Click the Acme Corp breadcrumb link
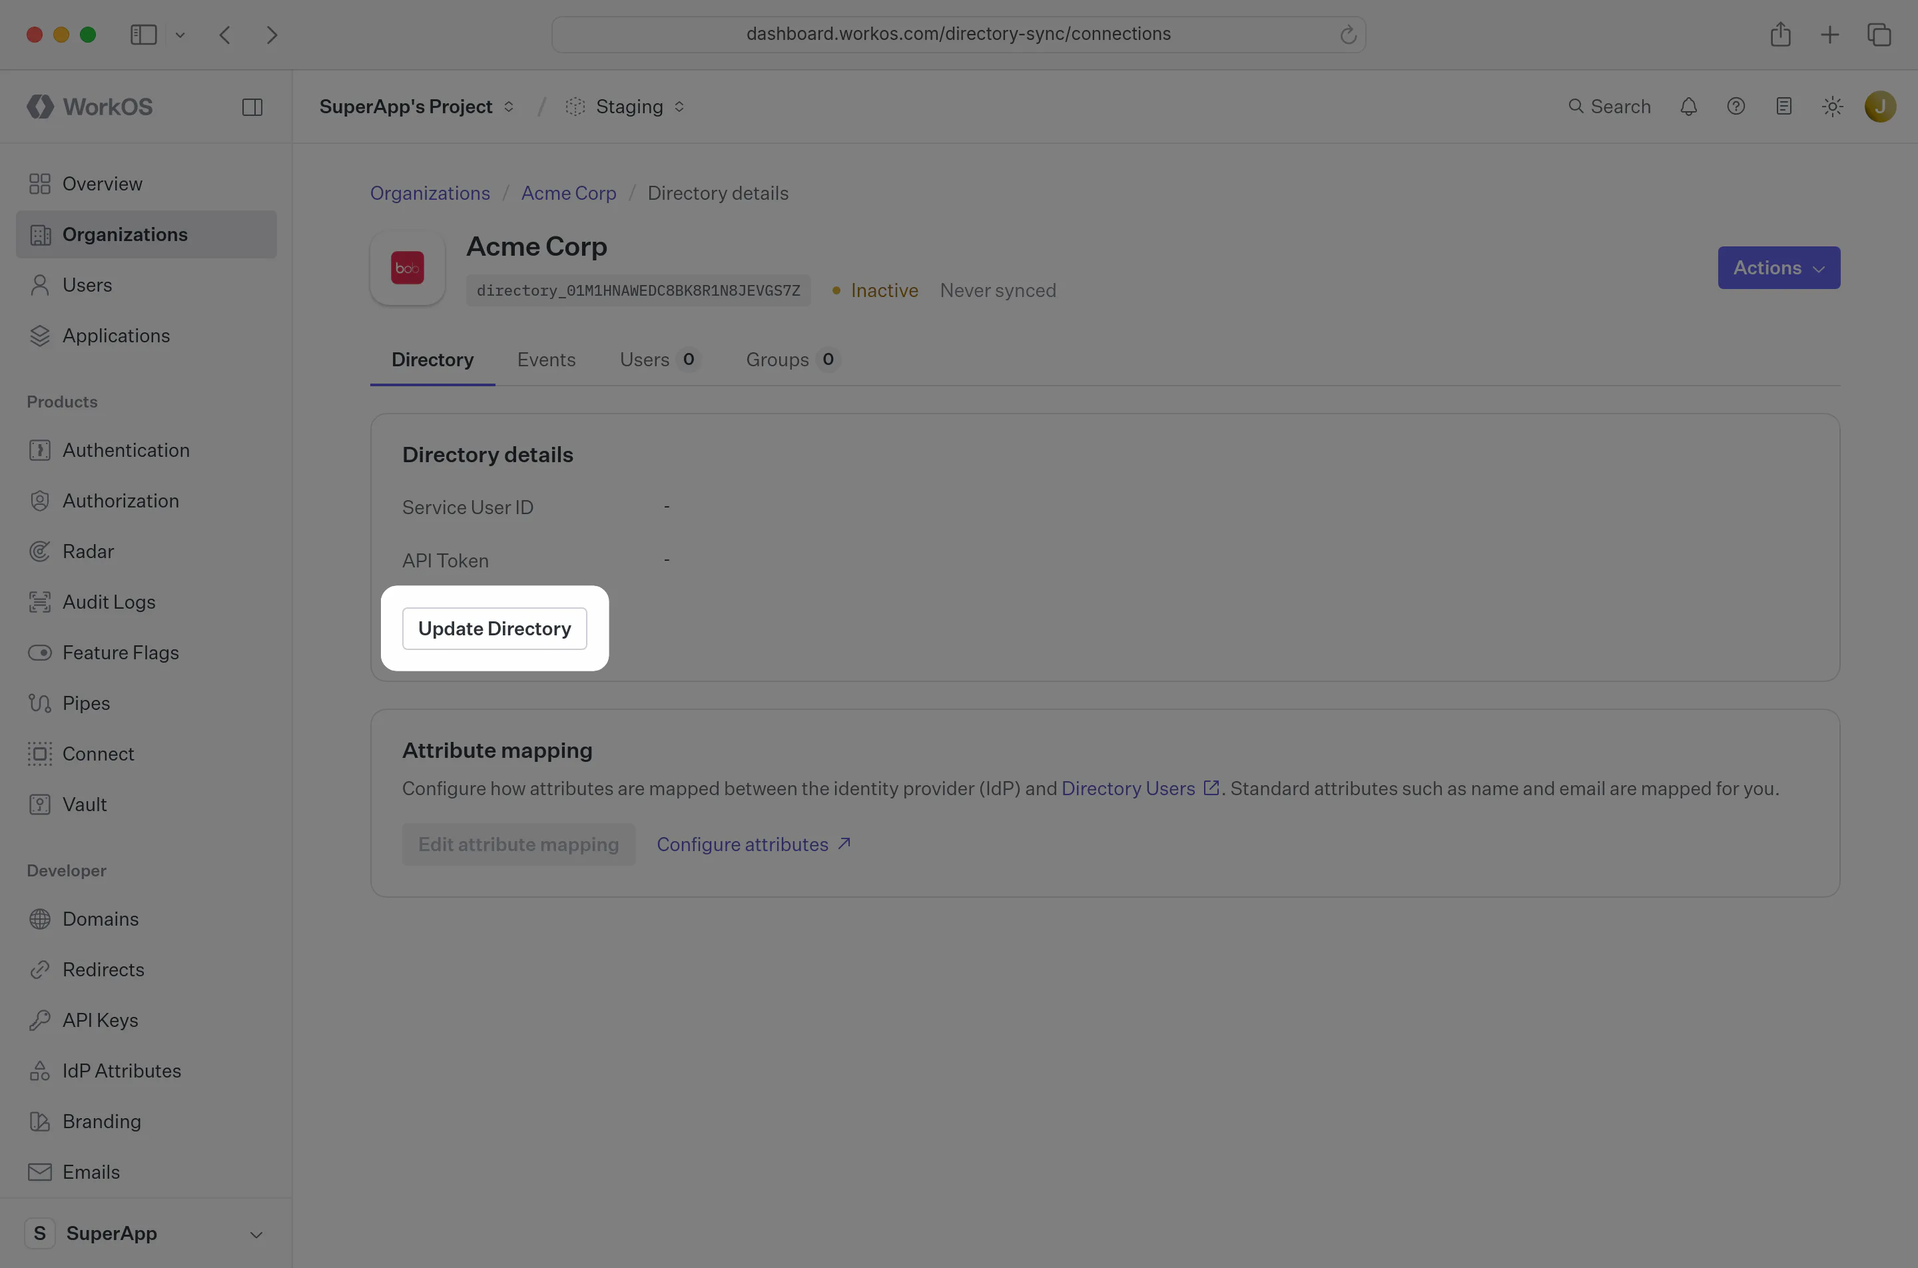Image resolution: width=1918 pixels, height=1268 pixels. click(569, 193)
